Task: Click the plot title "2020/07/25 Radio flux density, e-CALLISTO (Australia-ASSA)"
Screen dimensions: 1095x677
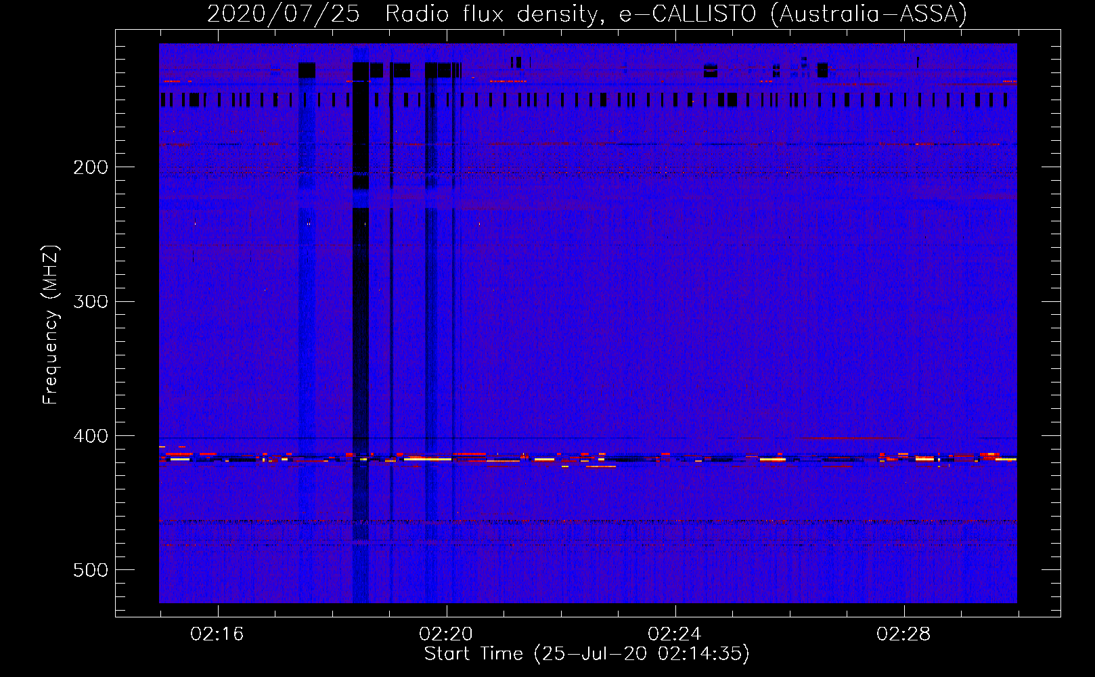Action: [587, 14]
